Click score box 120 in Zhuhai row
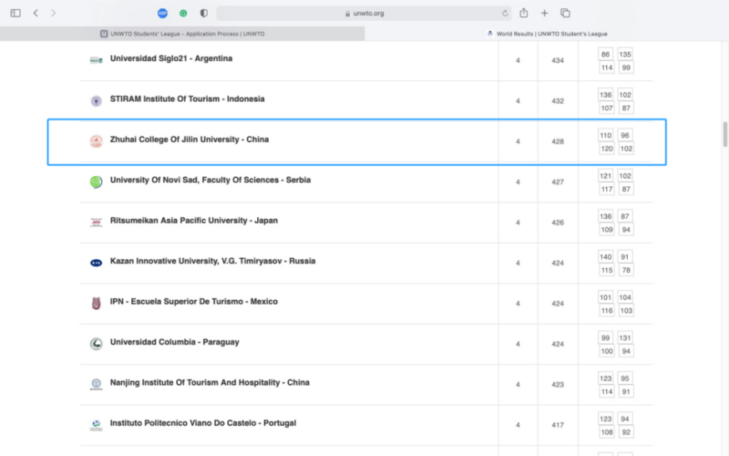The width and height of the screenshot is (729, 456). click(x=606, y=149)
